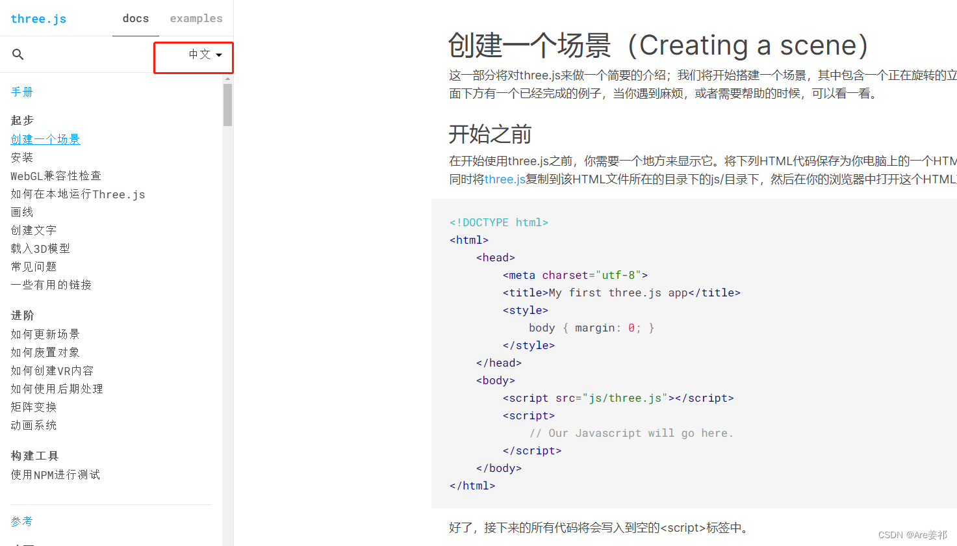Open the 载入3D模型 page
957x546 pixels.
point(39,248)
